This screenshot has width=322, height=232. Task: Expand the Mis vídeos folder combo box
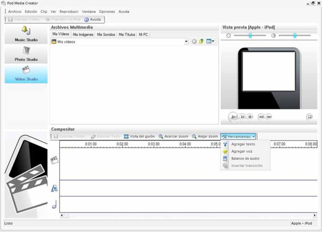186,42
